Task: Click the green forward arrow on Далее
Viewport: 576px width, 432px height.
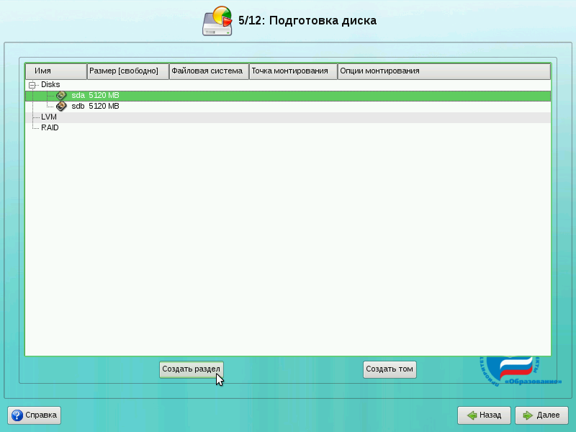Action: point(528,415)
